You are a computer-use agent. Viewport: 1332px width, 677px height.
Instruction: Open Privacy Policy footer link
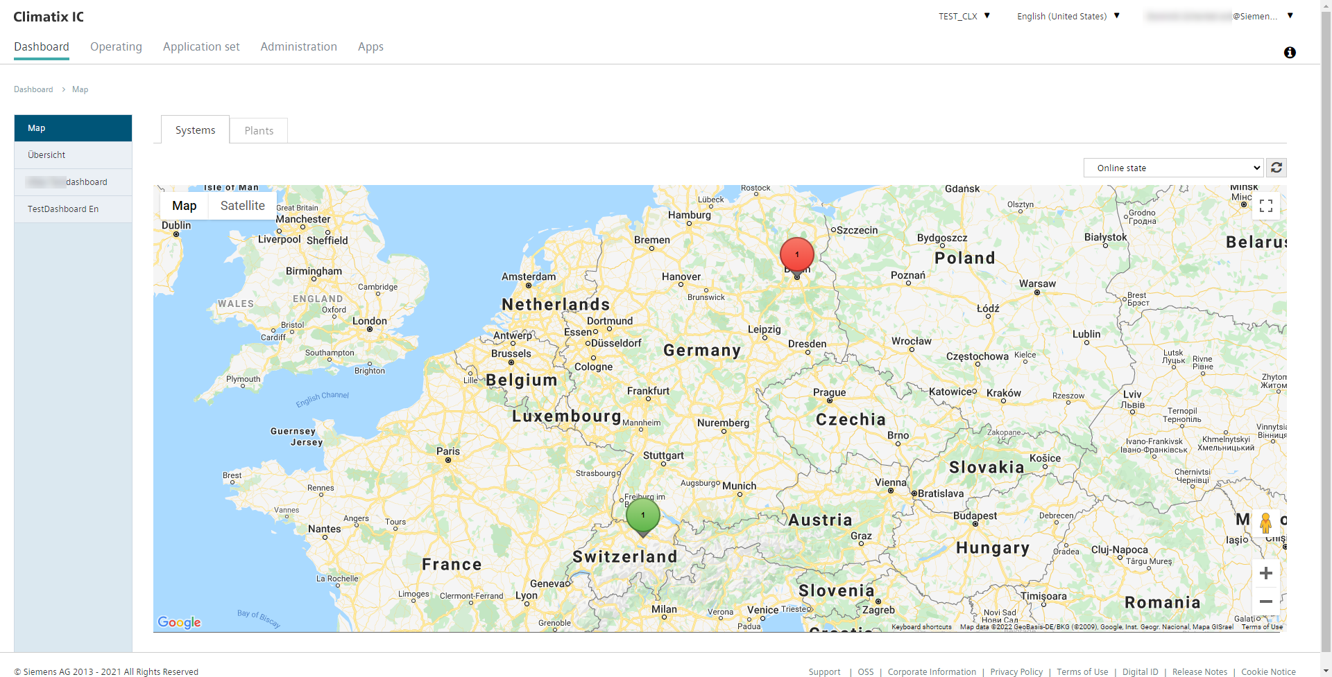pos(1016,671)
